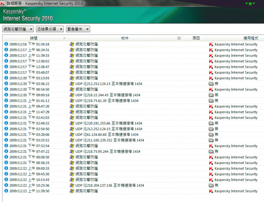
Task: Click 無 application cell for 2009/12/21 下午 03:28:06
Action: 217,135
